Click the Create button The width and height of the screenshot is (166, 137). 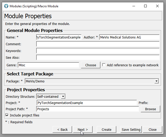tap(106, 129)
